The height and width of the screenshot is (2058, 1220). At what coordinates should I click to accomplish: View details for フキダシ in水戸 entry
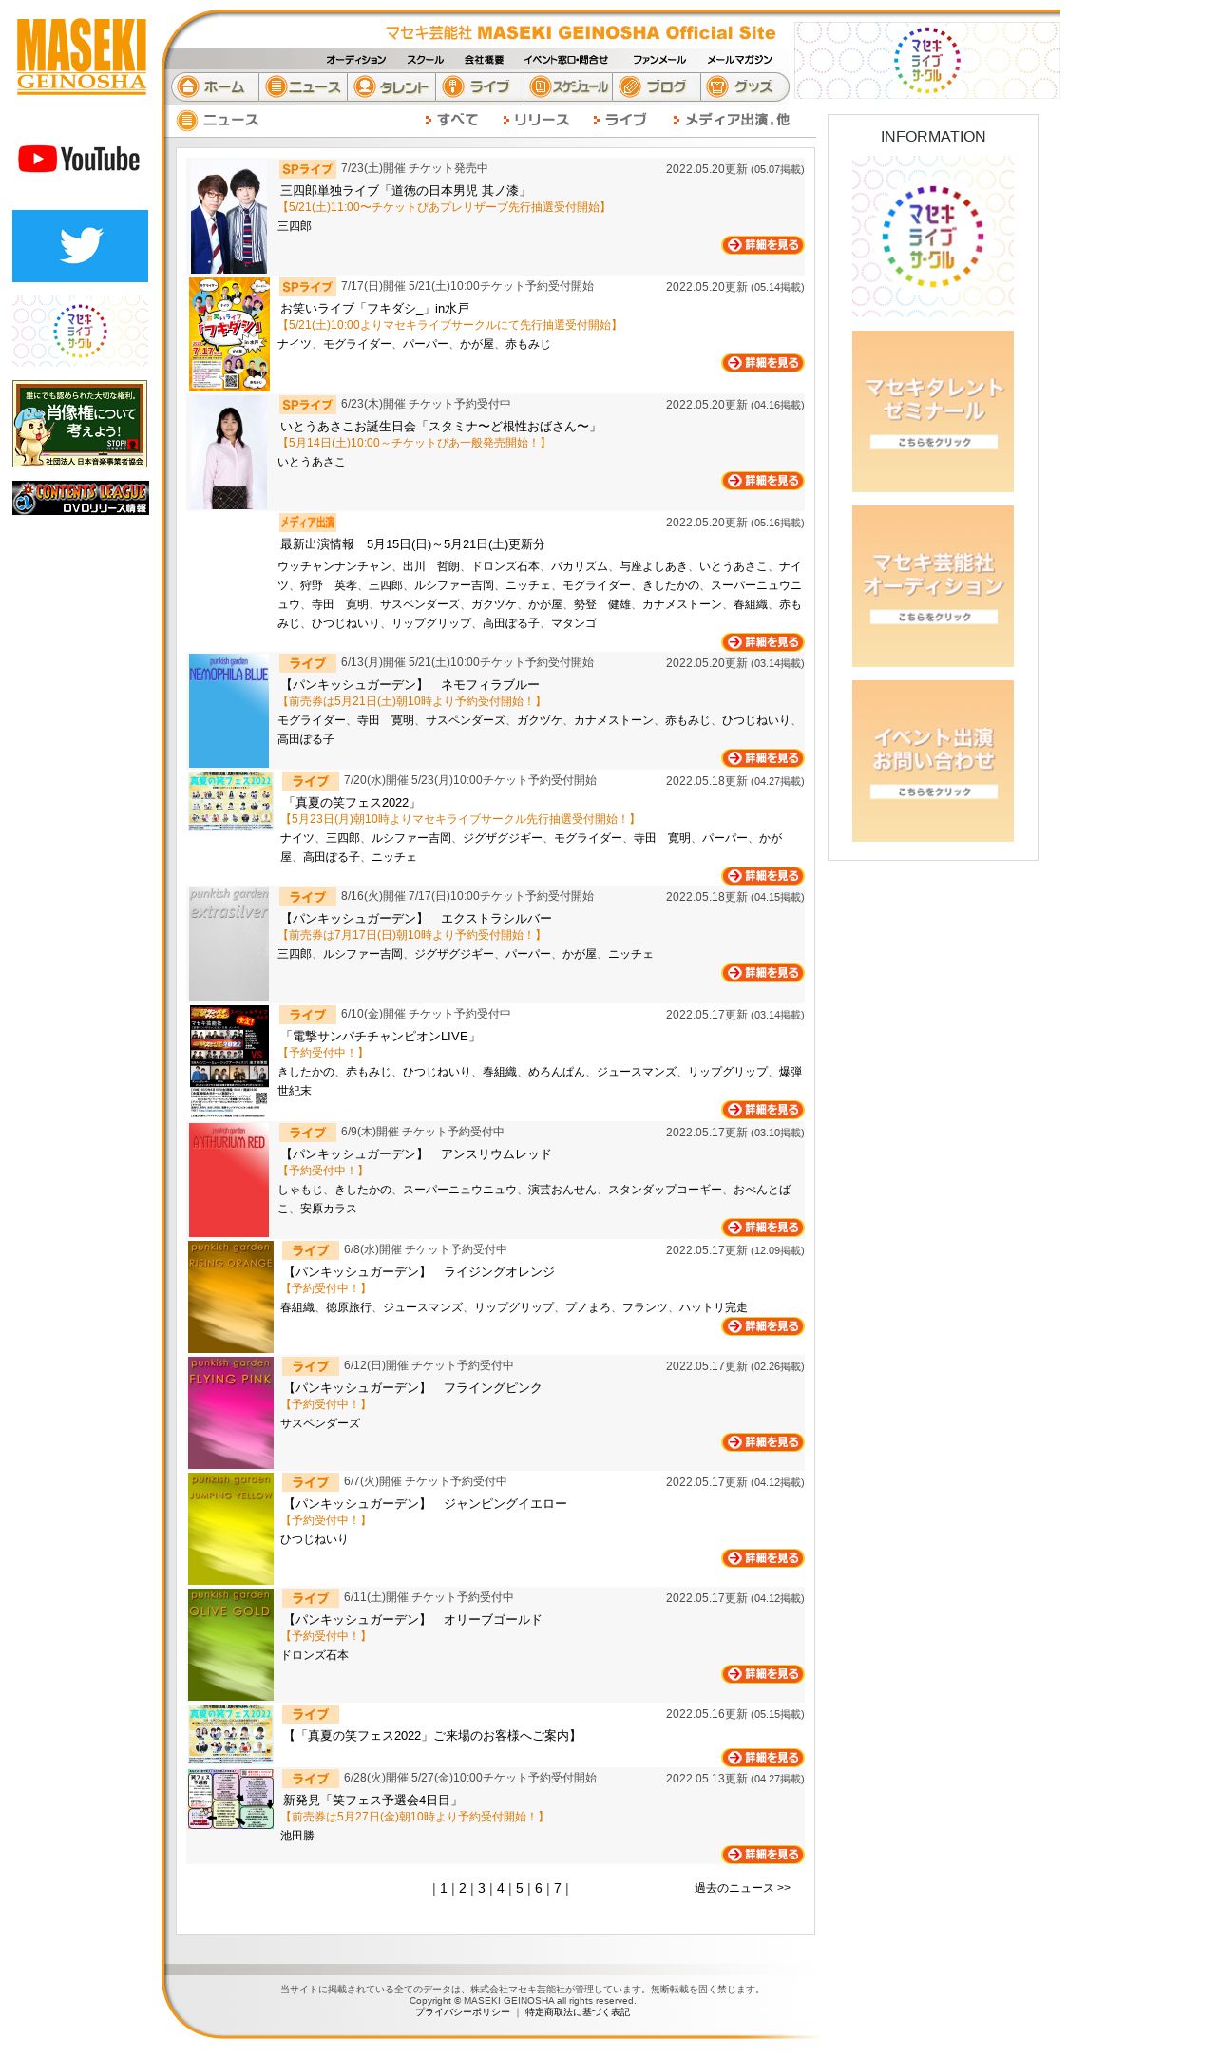point(763,363)
